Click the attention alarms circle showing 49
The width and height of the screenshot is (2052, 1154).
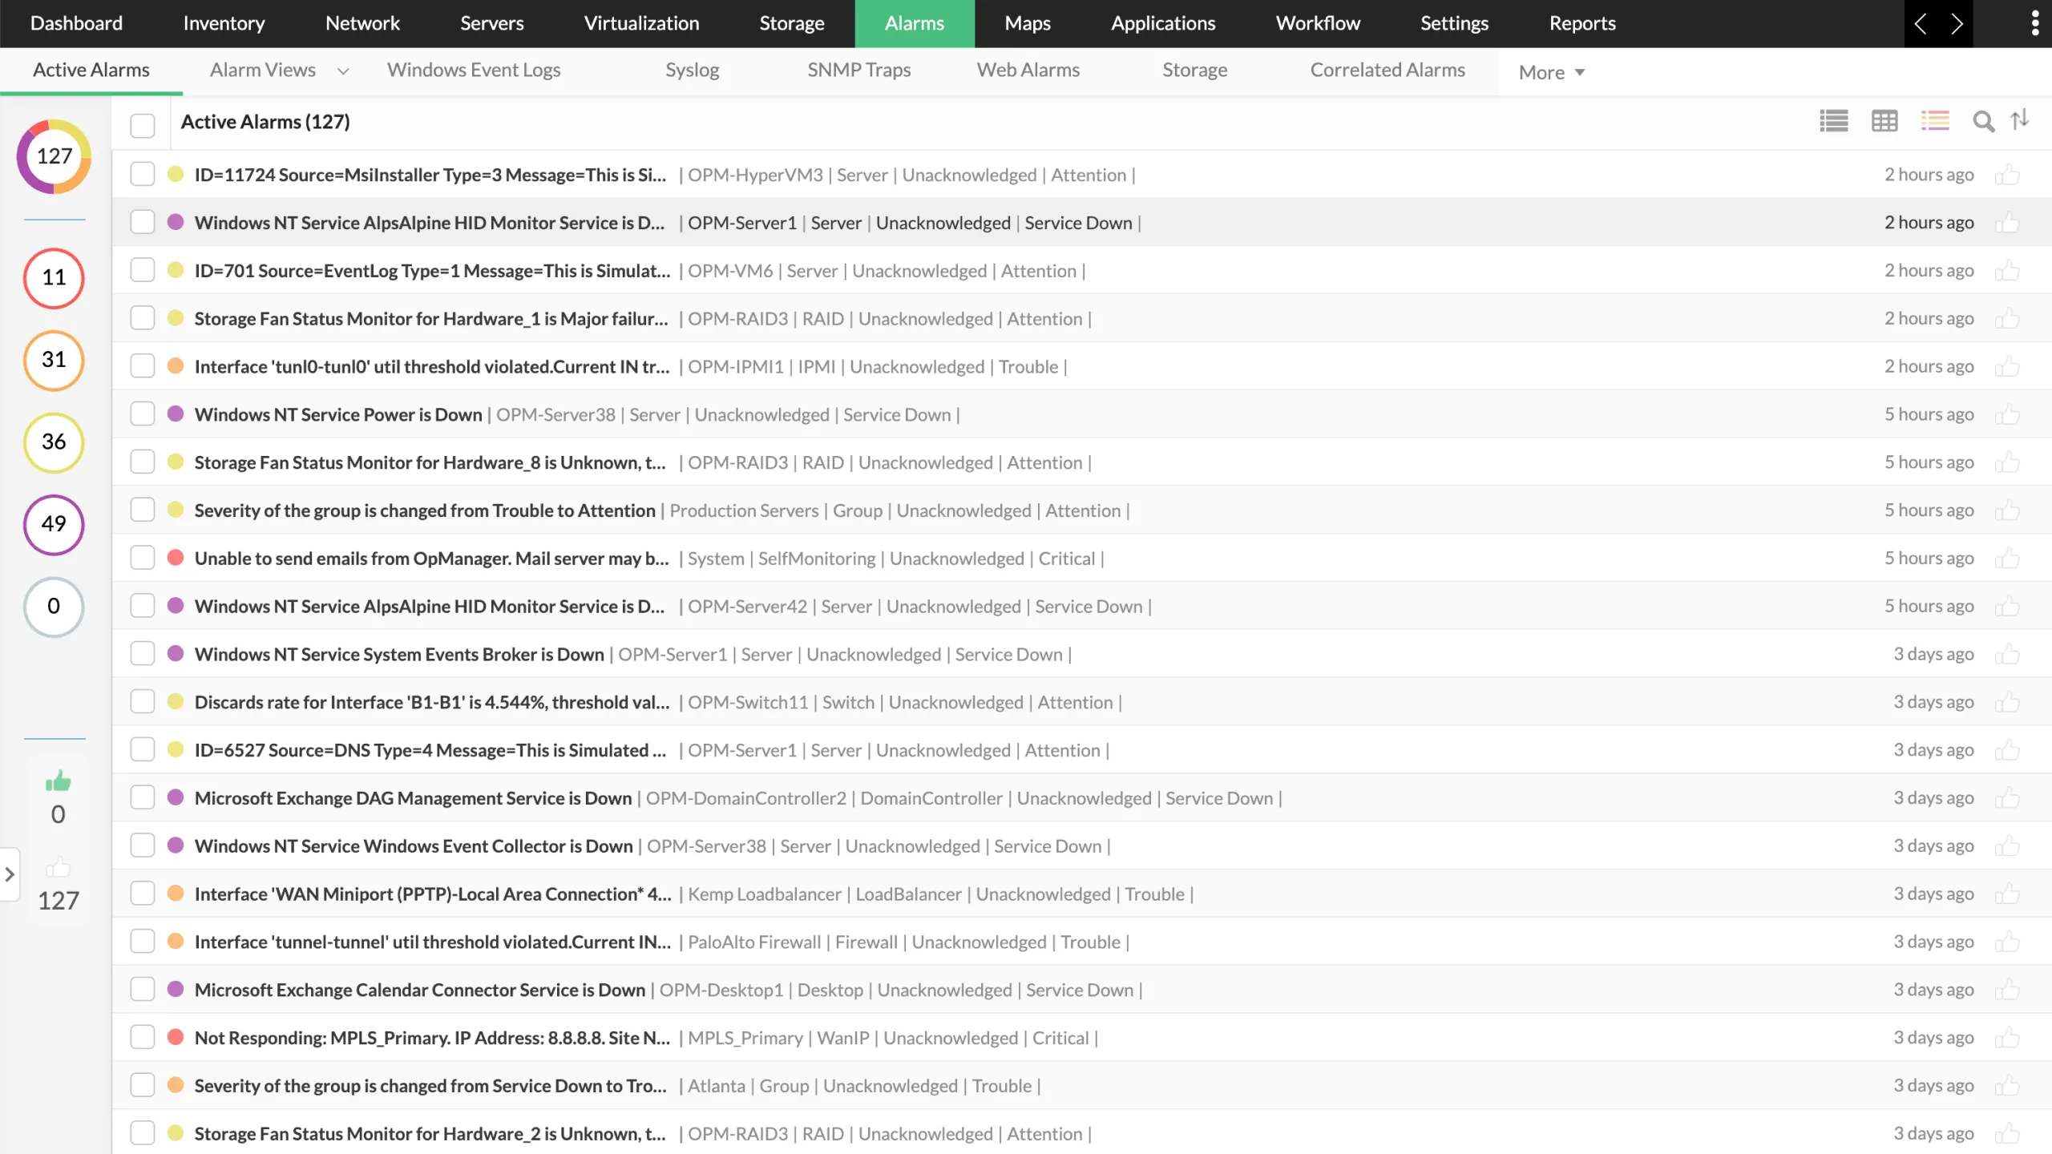tap(53, 525)
